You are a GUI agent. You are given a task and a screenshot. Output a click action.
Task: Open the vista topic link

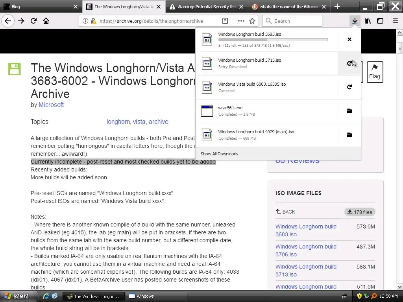(139, 122)
